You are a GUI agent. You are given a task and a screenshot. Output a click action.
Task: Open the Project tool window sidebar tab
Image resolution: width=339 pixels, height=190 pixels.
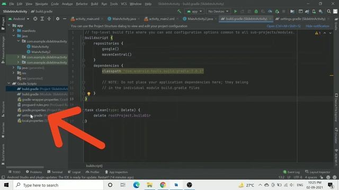[3, 24]
